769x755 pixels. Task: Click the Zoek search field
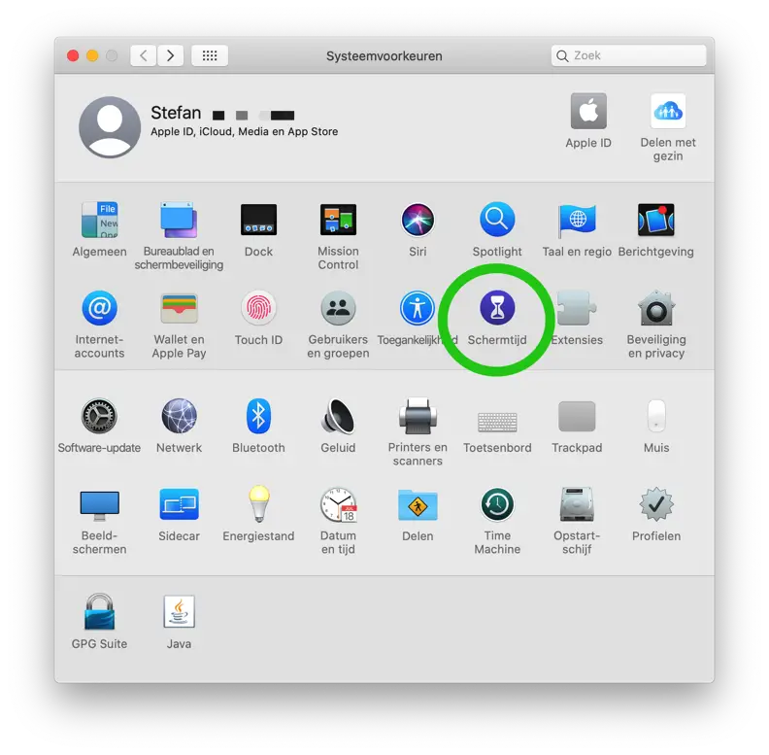(628, 55)
